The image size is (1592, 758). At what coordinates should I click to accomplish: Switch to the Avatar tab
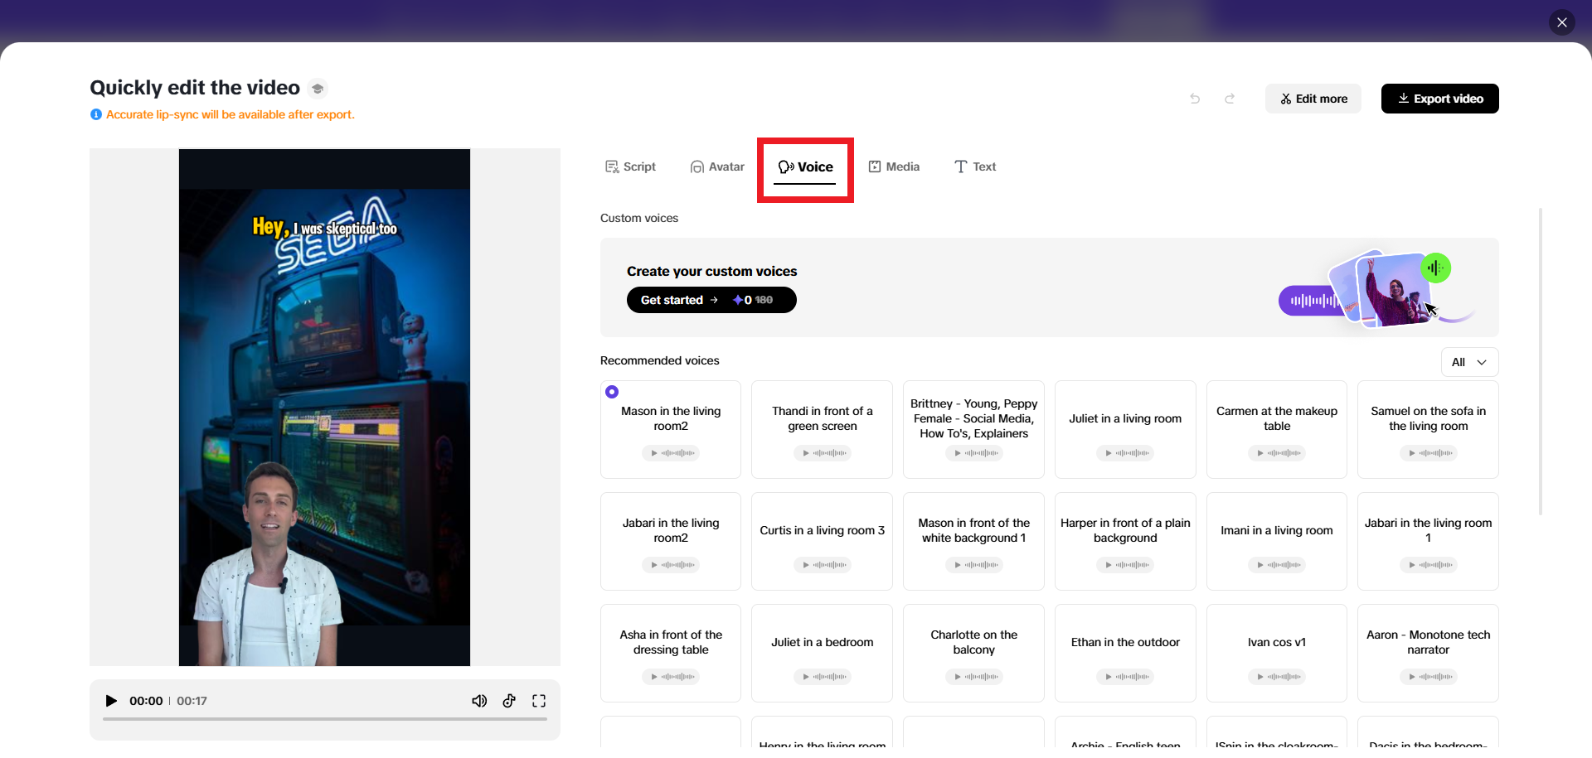[x=717, y=167]
